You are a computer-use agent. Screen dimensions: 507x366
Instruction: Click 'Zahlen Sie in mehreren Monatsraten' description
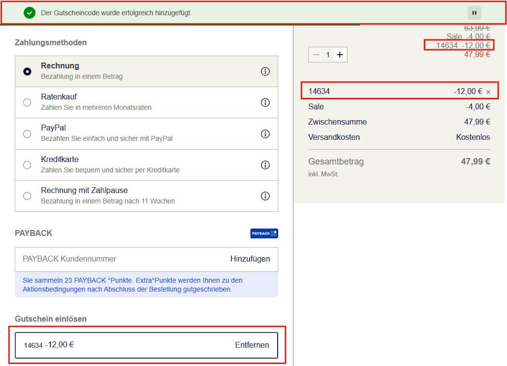coord(96,108)
